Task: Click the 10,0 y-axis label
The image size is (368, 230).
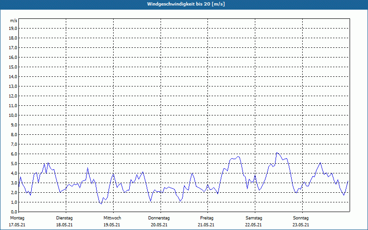Action: [x=13, y=115]
